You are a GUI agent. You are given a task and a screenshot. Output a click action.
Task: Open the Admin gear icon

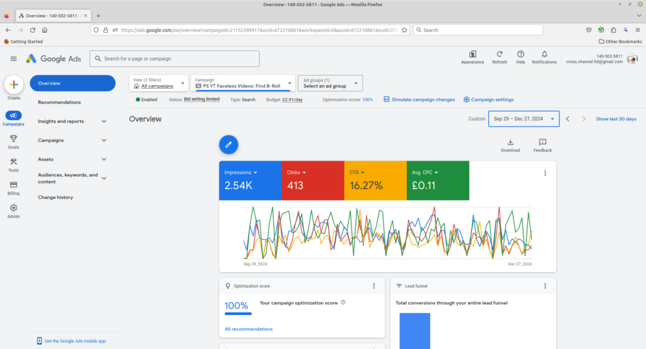[x=14, y=209]
